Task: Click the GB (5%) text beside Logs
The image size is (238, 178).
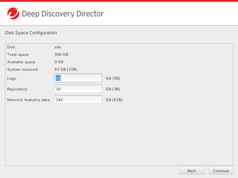Action: [x=113, y=78]
